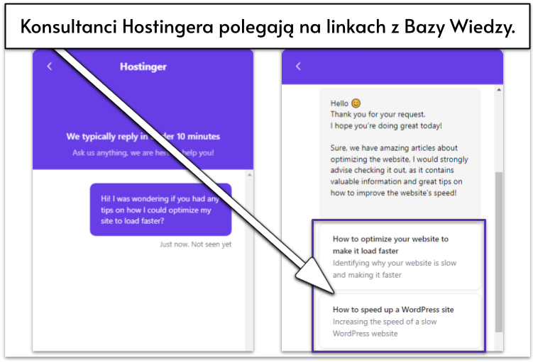
Task: Open "How to speed up a WordPress site" title
Action: pyautogui.click(x=393, y=310)
